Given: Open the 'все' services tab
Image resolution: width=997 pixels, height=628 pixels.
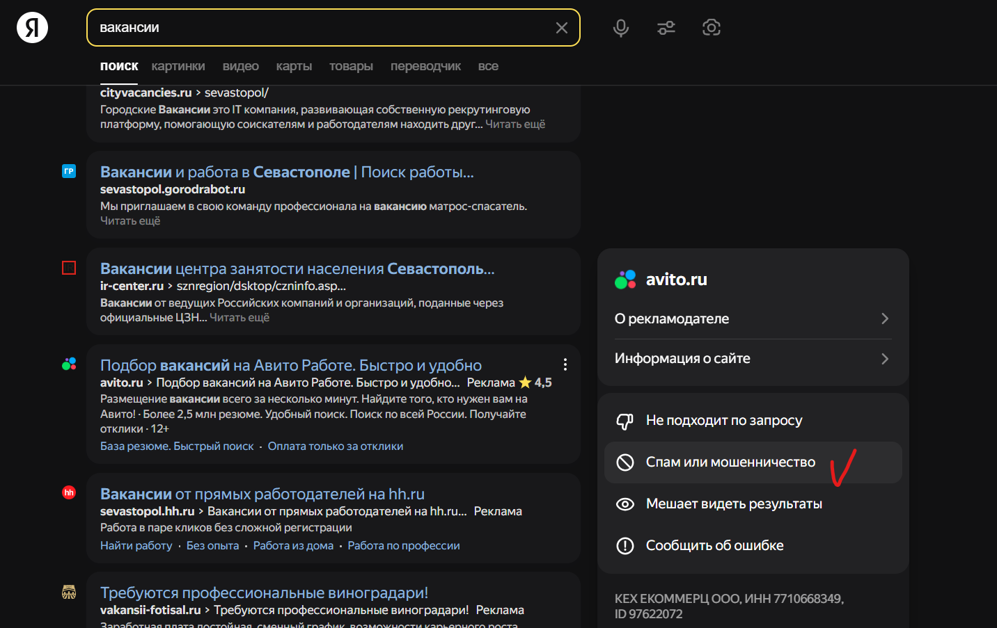Looking at the screenshot, I should (x=488, y=66).
